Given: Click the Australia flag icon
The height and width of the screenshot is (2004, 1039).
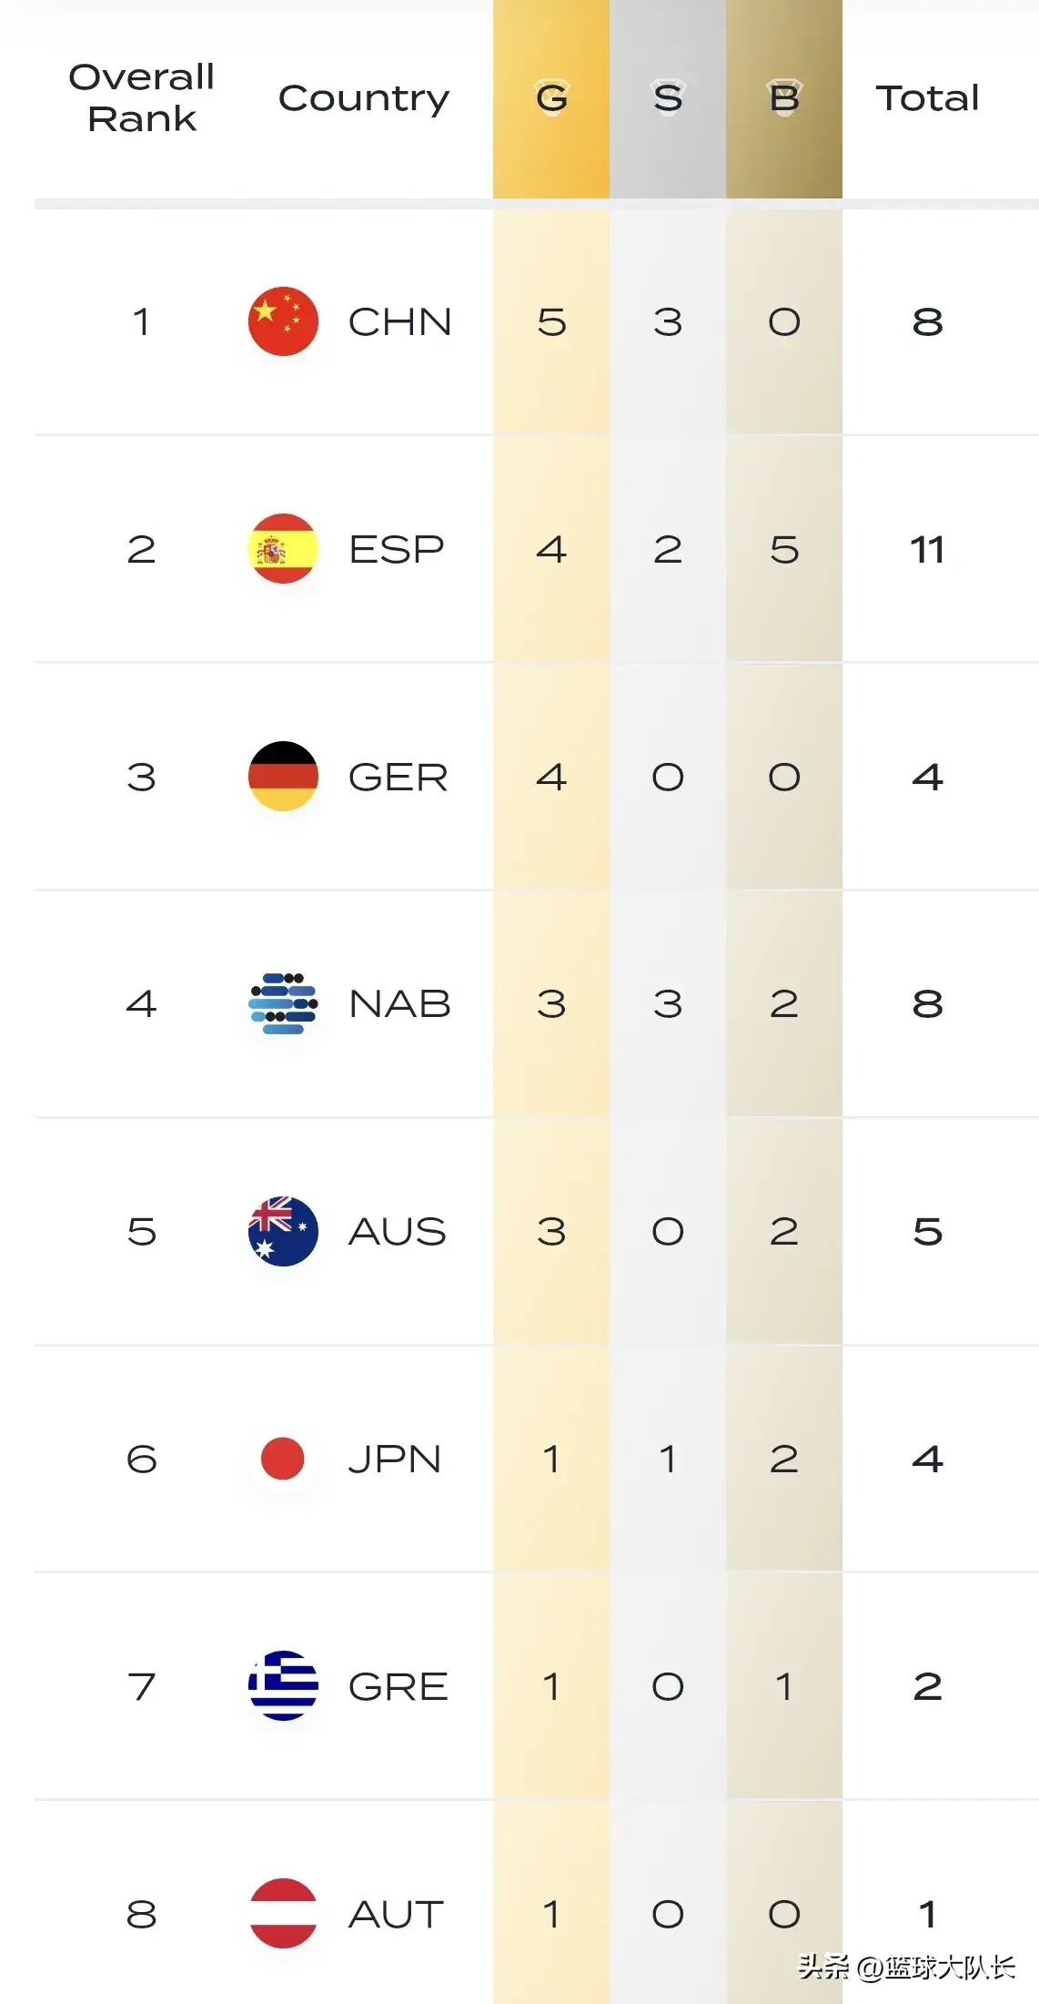Looking at the screenshot, I should click(283, 1231).
